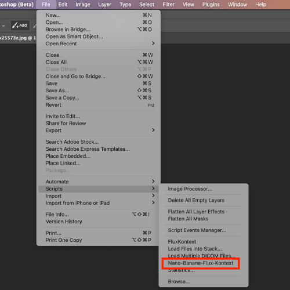Select Load Files into Stack...

click(x=204, y=249)
